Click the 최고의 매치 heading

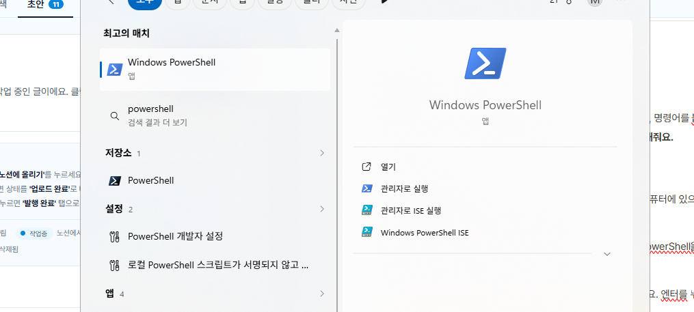pos(126,33)
